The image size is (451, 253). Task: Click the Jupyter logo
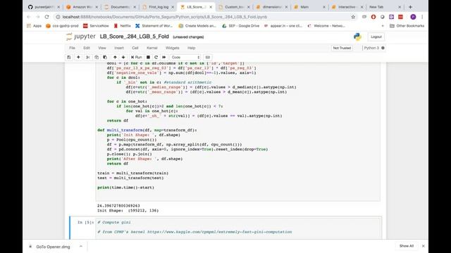pyautogui.click(x=81, y=37)
